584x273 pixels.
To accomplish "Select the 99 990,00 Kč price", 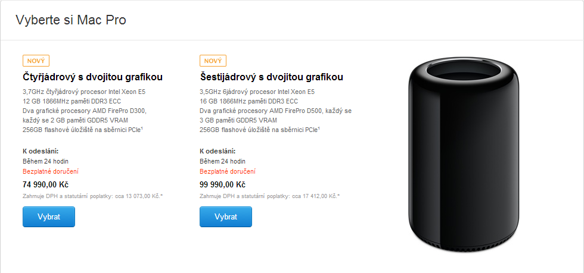I will [222, 184].
